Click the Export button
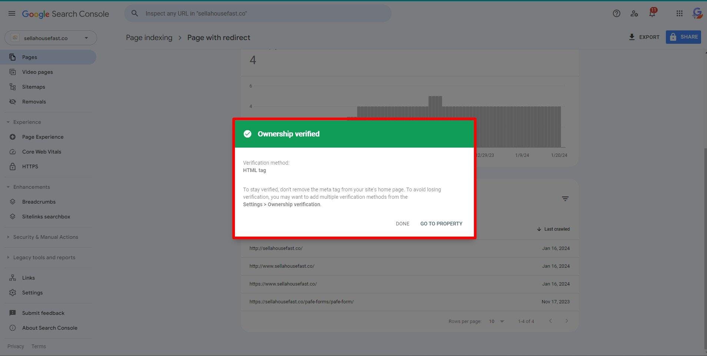 [644, 37]
